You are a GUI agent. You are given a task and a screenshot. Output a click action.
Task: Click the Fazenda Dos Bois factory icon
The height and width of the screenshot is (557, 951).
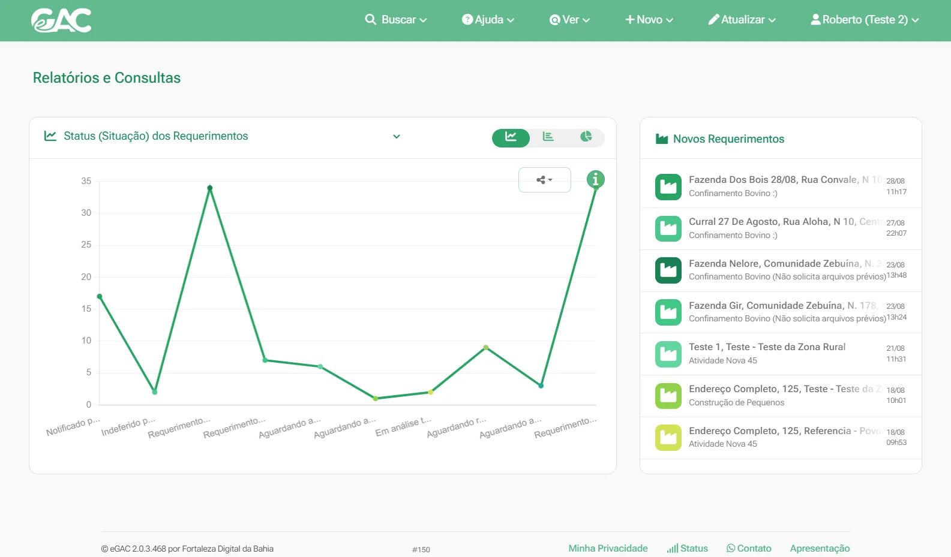(x=668, y=187)
